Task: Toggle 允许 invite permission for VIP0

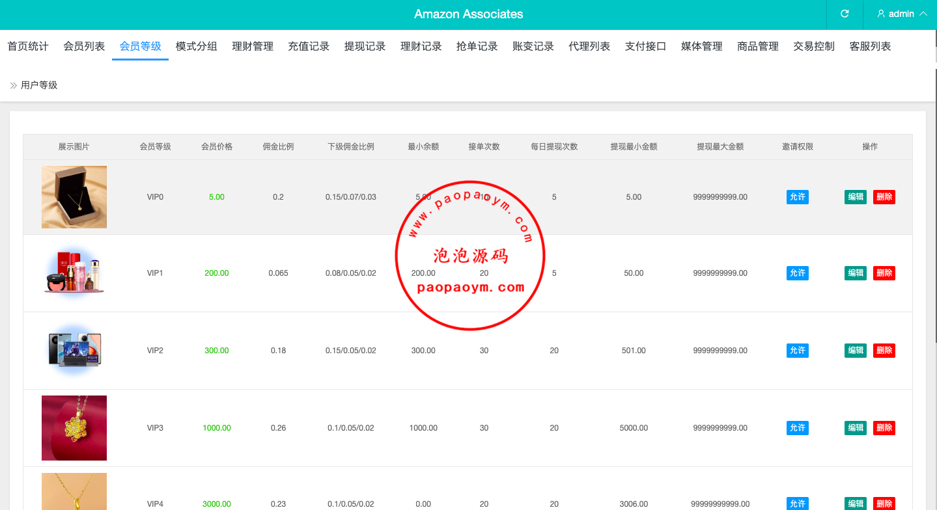Action: click(797, 197)
